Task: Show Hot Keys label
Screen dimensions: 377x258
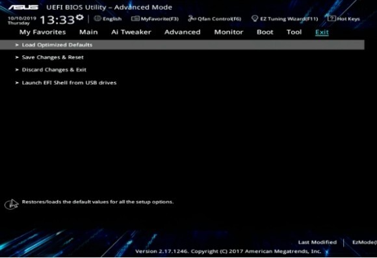Action: 348,19
